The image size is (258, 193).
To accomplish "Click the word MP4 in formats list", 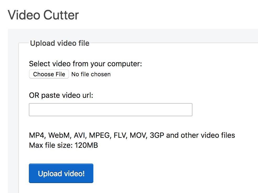I will point(37,135).
